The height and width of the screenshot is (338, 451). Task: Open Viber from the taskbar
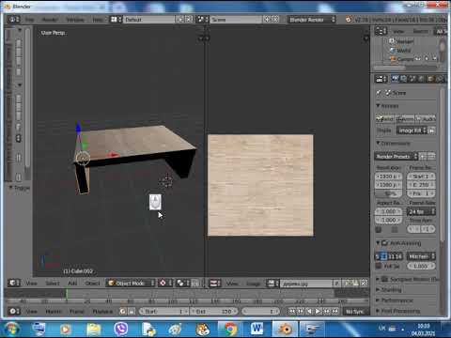(x=121, y=329)
